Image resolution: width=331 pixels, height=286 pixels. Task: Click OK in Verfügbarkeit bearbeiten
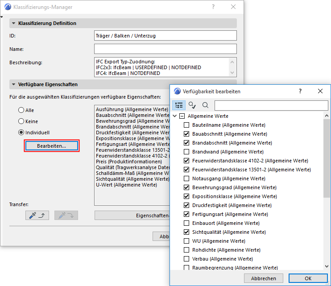[308, 278]
